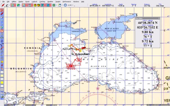
Task: Click the orange terrain overlay icon
Action: coord(39,5)
